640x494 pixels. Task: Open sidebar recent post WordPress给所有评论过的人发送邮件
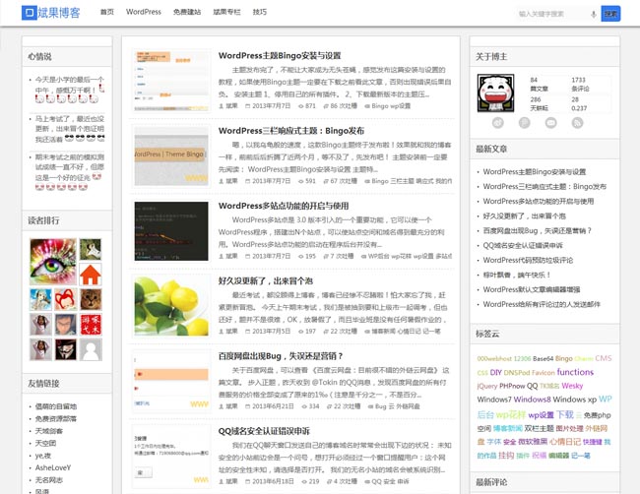pos(542,304)
